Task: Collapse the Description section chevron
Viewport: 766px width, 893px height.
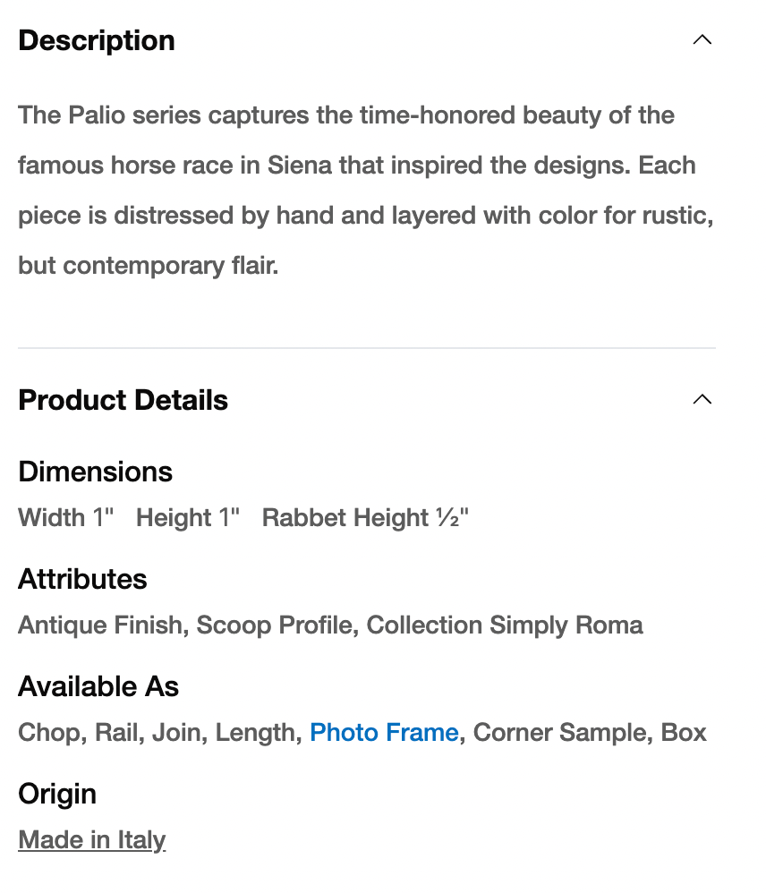Action: pos(702,40)
